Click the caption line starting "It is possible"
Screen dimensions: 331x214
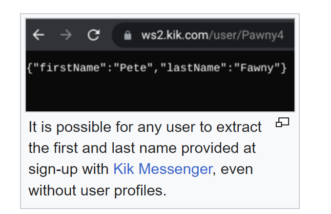(x=145, y=127)
